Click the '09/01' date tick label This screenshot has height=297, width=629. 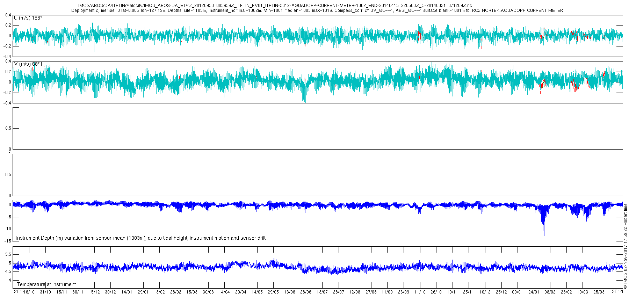517,292
